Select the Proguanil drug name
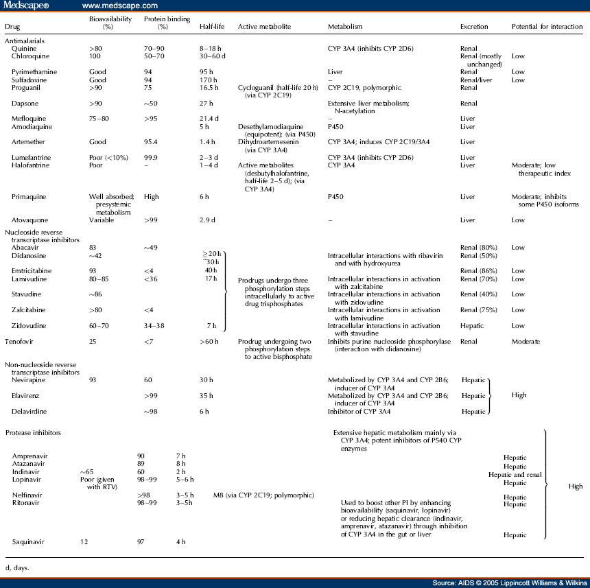Image resolution: width=590 pixels, height=588 pixels. tap(25, 88)
